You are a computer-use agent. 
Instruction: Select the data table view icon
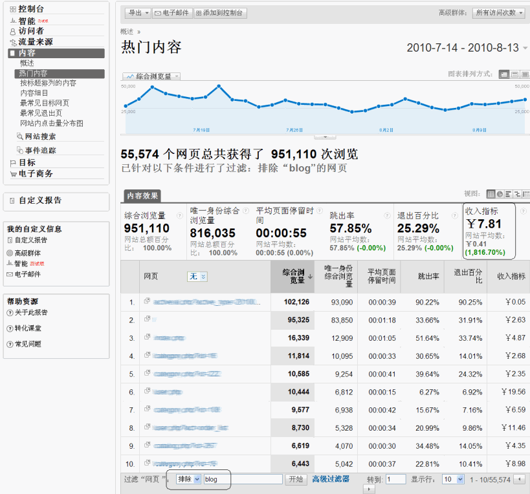(x=491, y=194)
